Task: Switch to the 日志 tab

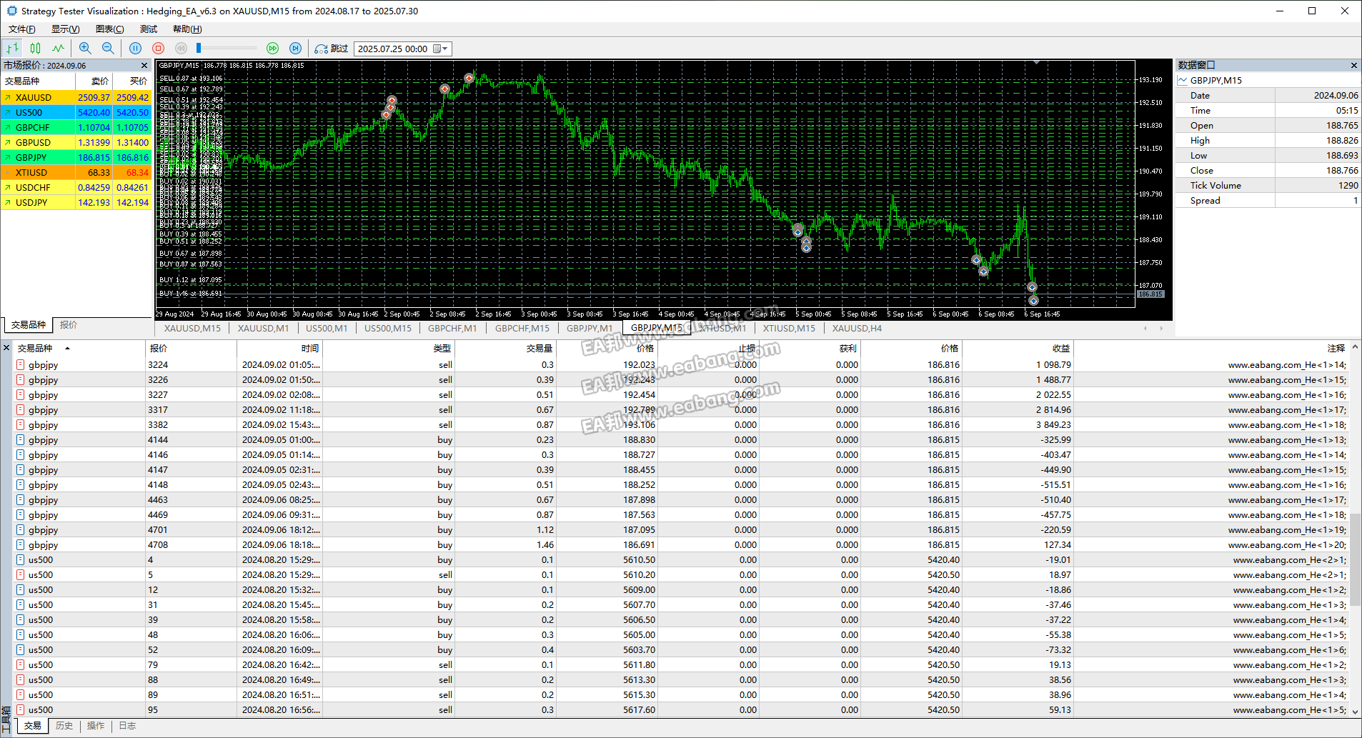Action: [x=127, y=726]
